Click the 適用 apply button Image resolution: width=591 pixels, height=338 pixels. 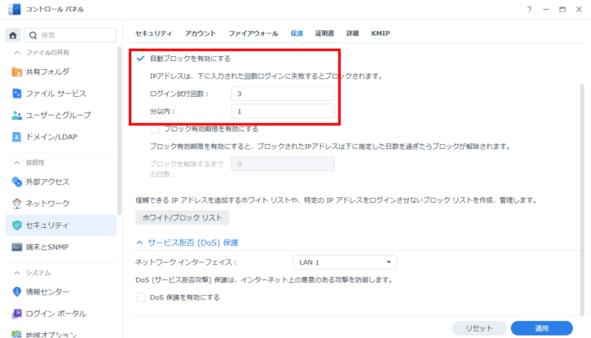[x=541, y=327]
